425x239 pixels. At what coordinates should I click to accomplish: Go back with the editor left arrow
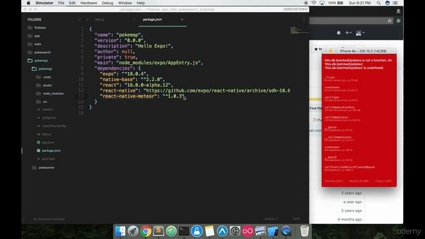click(80, 19)
